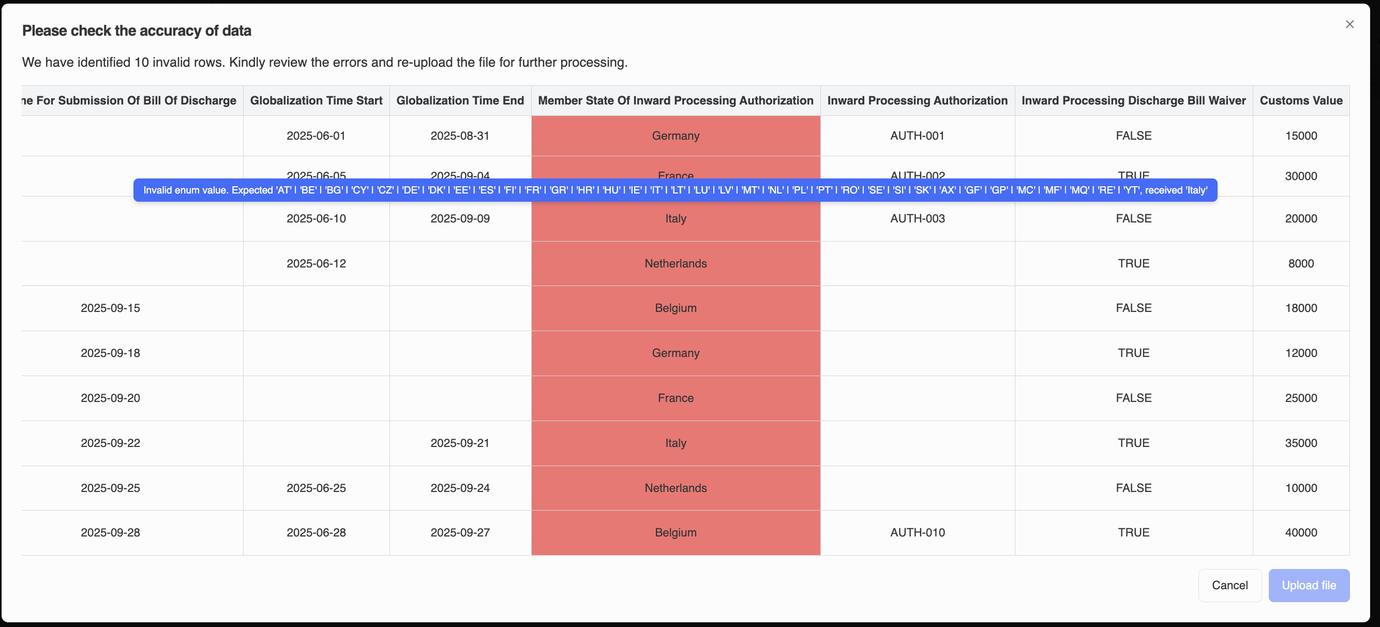Viewport: 1380px width, 627px height.
Task: Click the 2025-09-21 end date cell
Action: coord(460,443)
